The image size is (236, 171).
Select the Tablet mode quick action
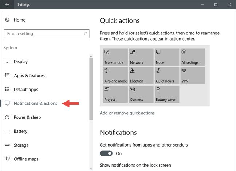(115, 57)
